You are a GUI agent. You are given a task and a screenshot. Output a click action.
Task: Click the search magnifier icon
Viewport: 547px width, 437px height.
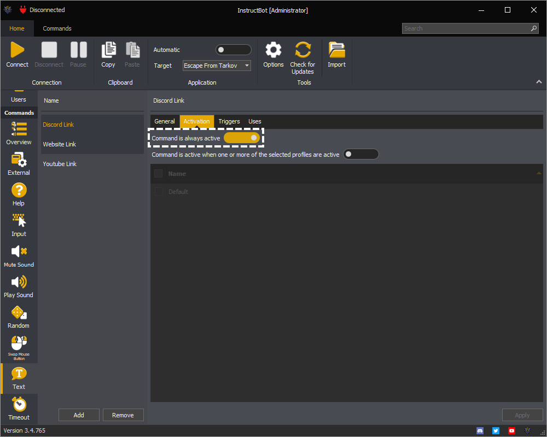[x=534, y=28]
